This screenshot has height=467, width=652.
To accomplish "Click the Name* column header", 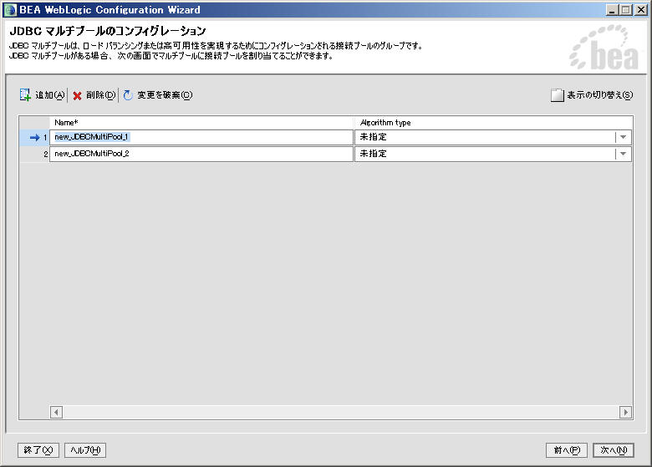I will (201, 123).
